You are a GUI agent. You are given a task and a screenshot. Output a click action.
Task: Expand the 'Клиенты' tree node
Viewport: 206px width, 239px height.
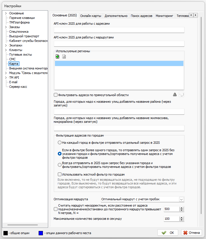(x=6, y=50)
